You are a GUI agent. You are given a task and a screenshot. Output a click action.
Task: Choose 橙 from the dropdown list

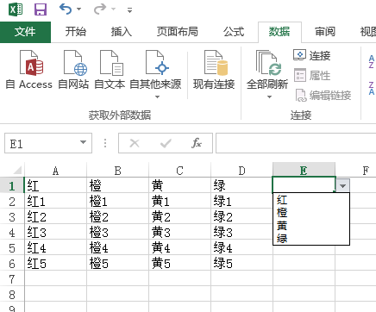311,213
